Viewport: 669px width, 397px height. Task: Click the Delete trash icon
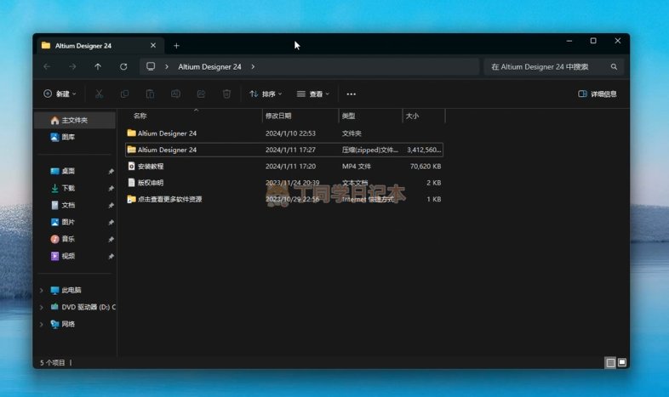click(x=226, y=94)
